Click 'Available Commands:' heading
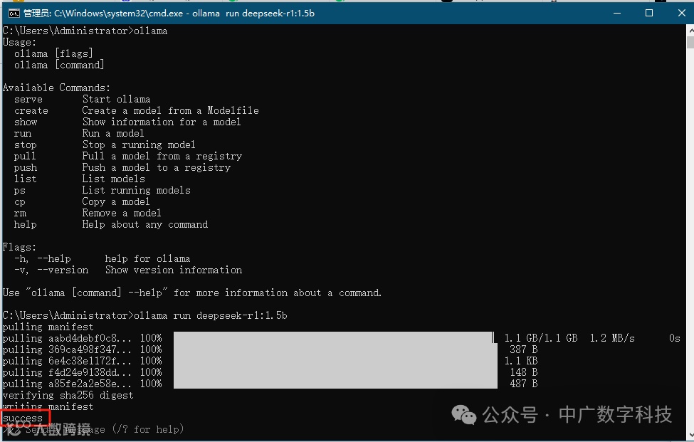The height and width of the screenshot is (442, 694). point(57,88)
